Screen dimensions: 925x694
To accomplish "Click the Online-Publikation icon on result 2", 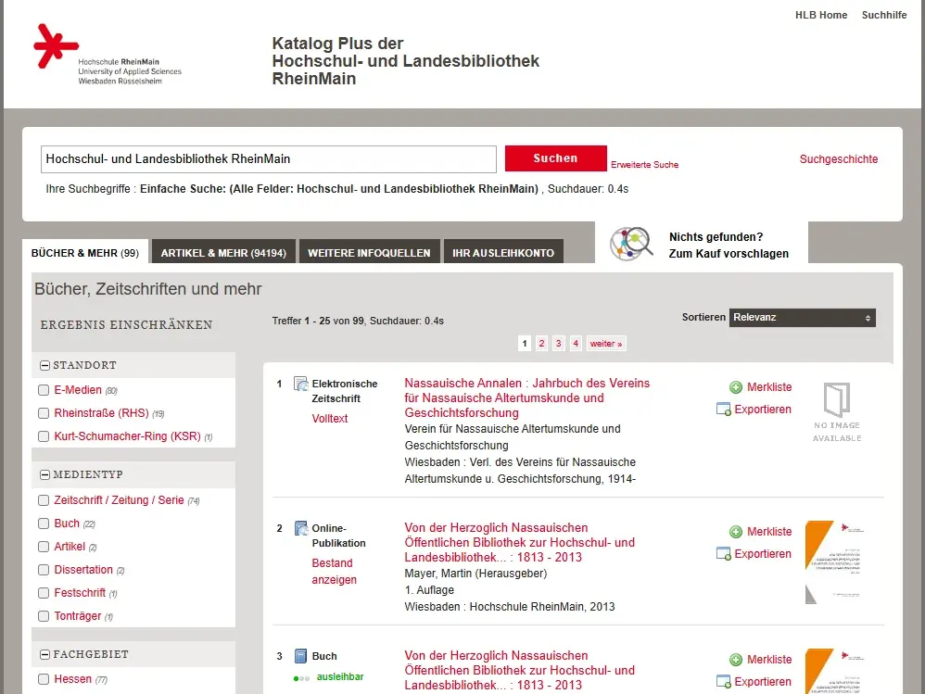I will pos(301,527).
